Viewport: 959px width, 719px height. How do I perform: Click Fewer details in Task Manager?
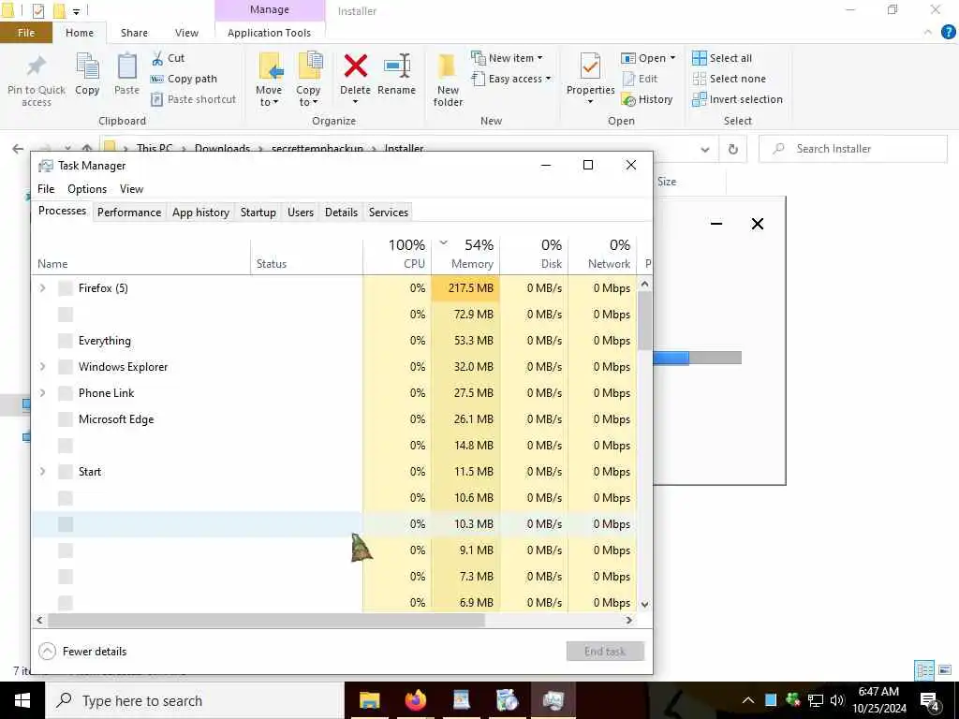82,652
